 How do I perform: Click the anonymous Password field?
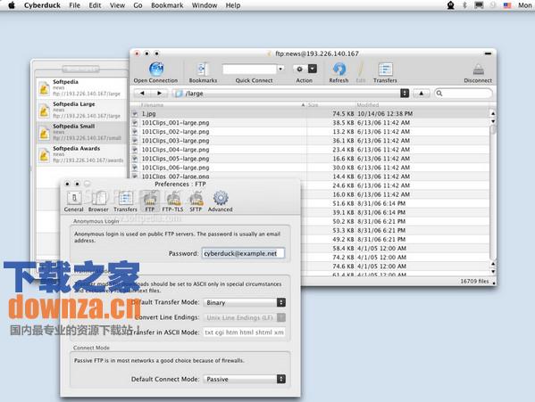coord(243,253)
